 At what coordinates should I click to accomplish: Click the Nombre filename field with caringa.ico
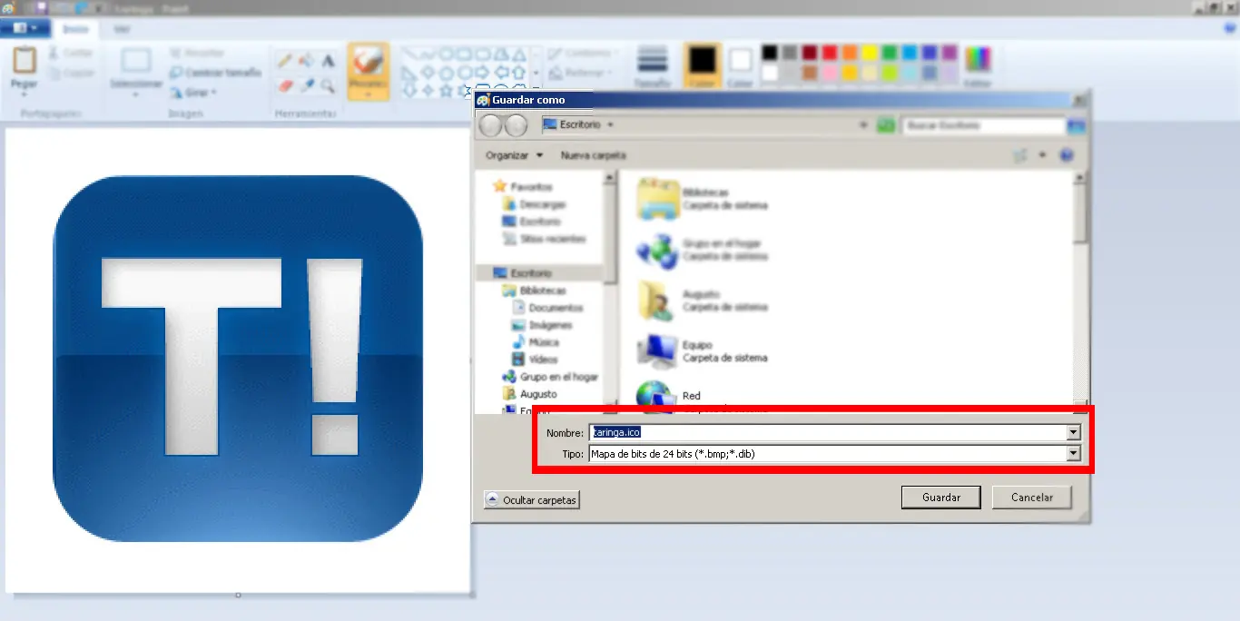coord(828,432)
